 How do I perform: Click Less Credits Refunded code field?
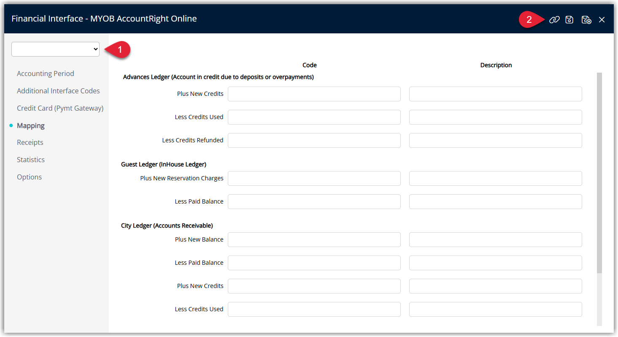[314, 140]
